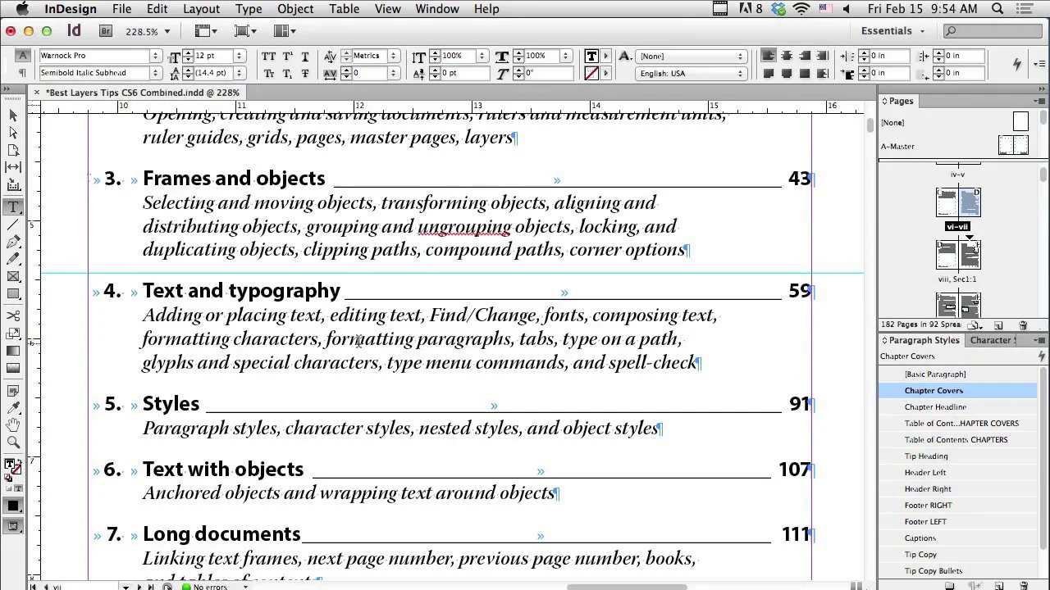Select the Pen tool
Image resolution: width=1050 pixels, height=590 pixels.
click(13, 242)
